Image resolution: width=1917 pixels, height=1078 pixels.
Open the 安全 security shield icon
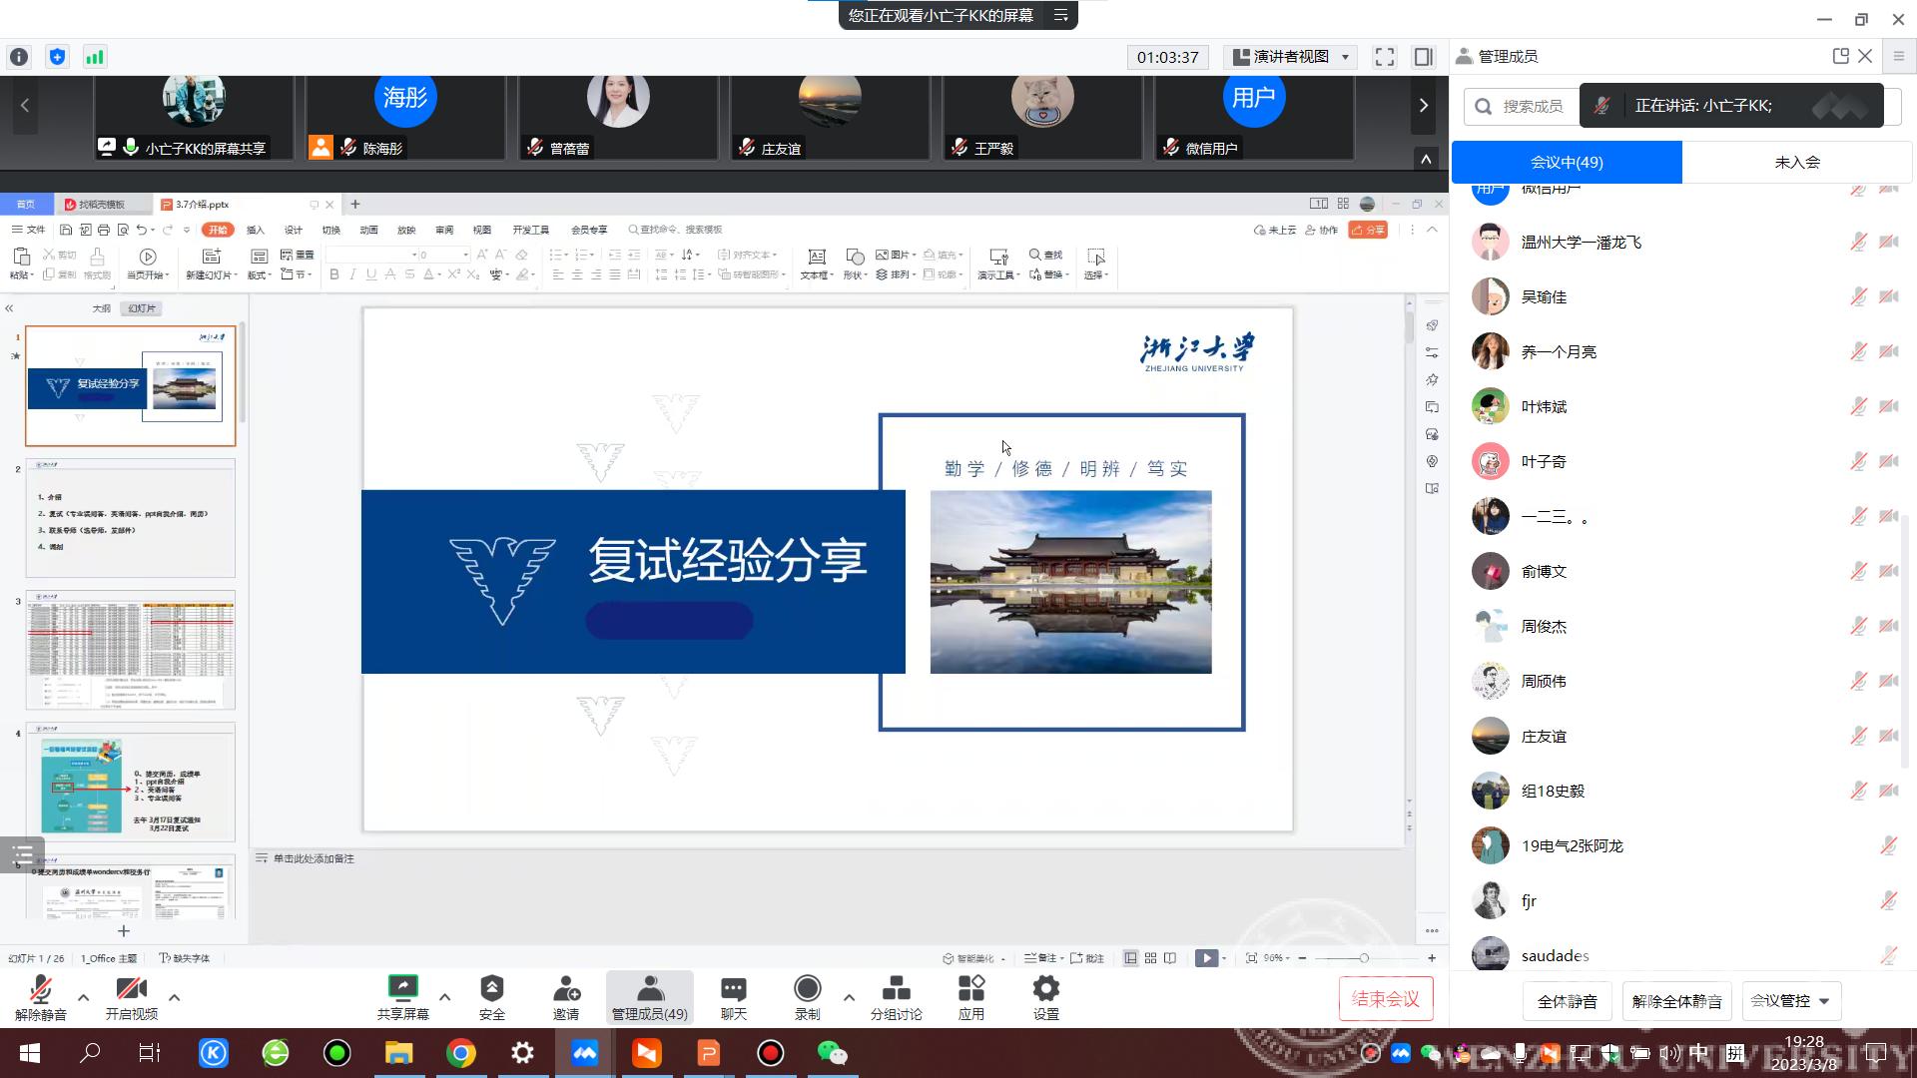click(x=491, y=989)
